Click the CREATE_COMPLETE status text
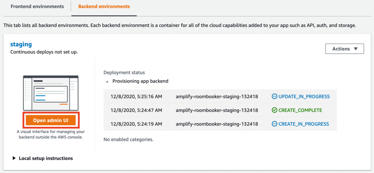 300,110
